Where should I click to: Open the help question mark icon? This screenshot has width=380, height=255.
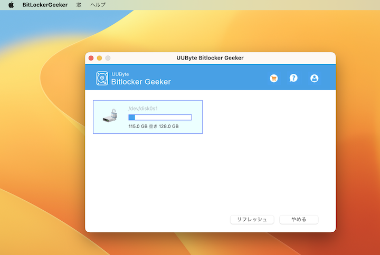293,78
